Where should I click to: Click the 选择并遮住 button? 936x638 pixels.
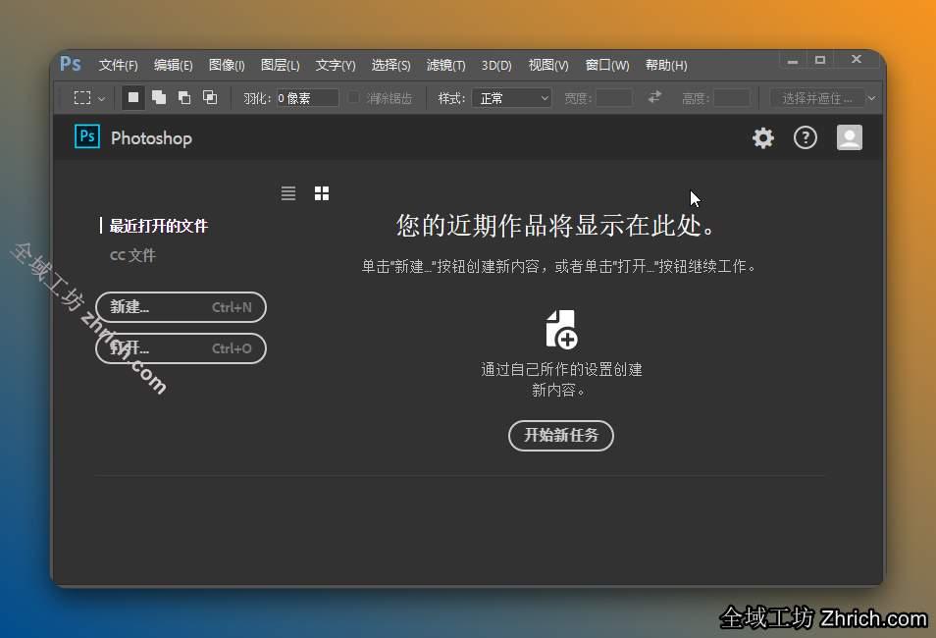pos(817,98)
